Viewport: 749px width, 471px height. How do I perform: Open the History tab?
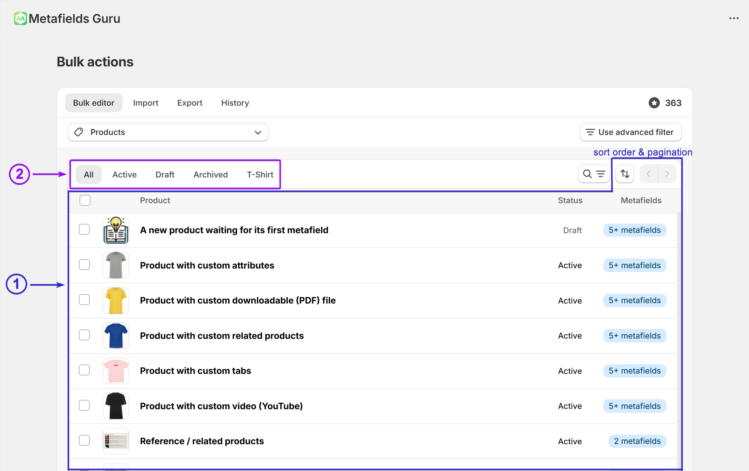[235, 103]
